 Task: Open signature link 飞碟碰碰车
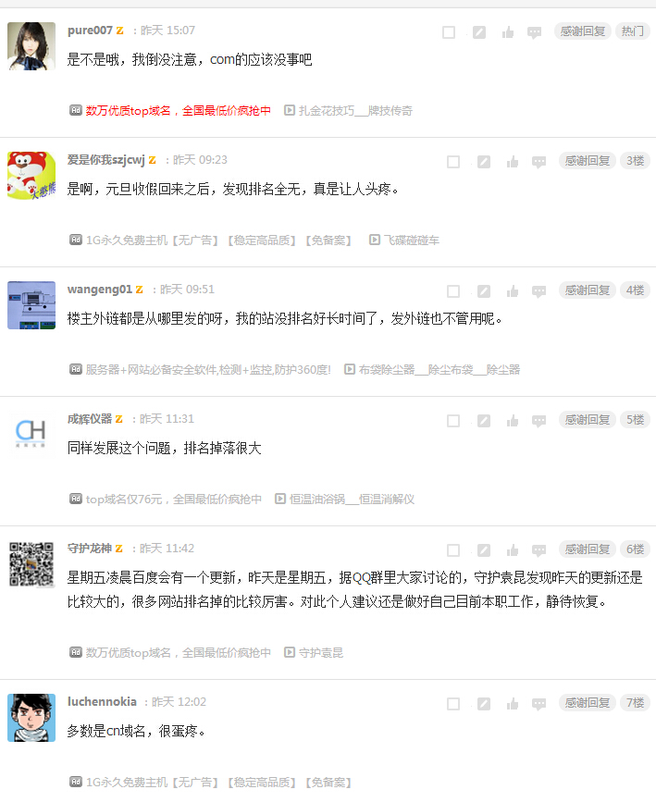412,240
